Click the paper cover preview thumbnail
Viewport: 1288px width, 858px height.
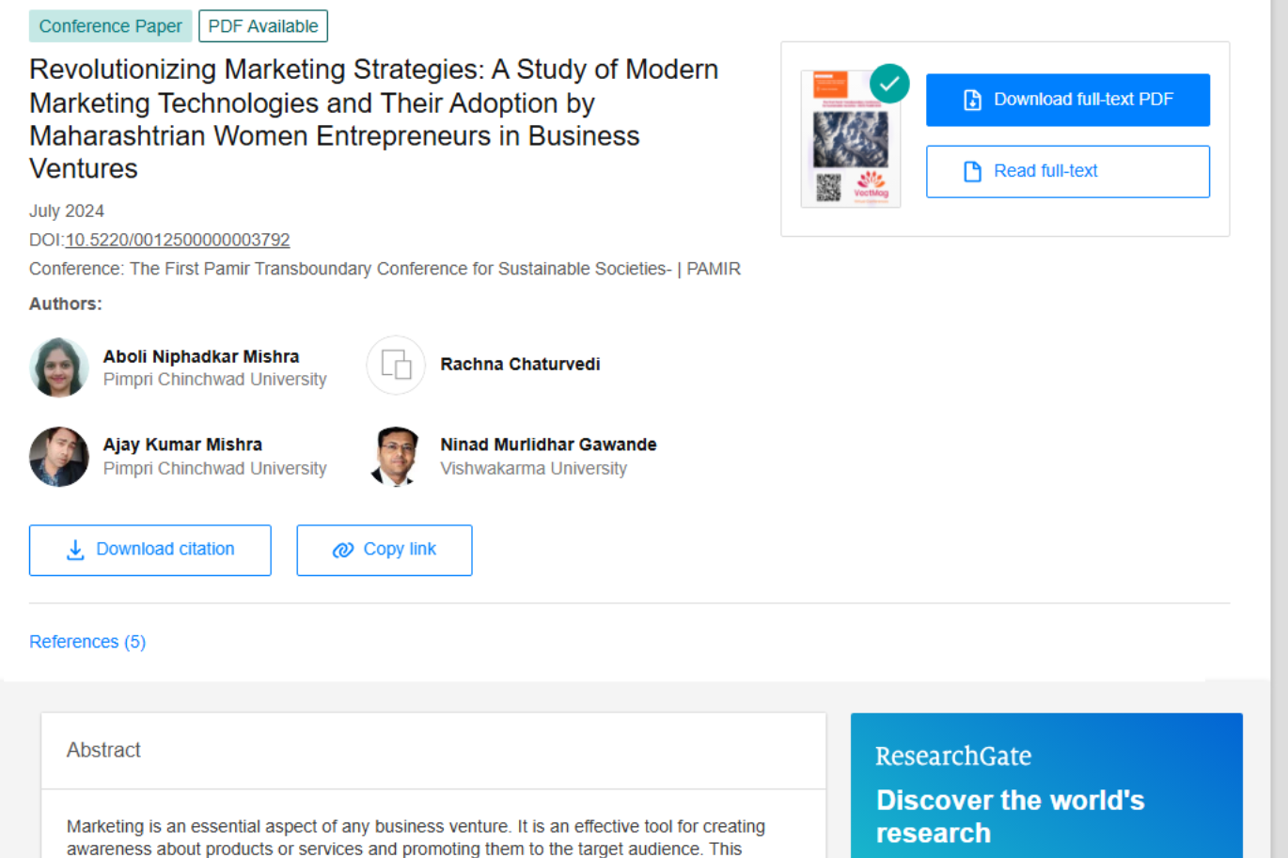850,138
